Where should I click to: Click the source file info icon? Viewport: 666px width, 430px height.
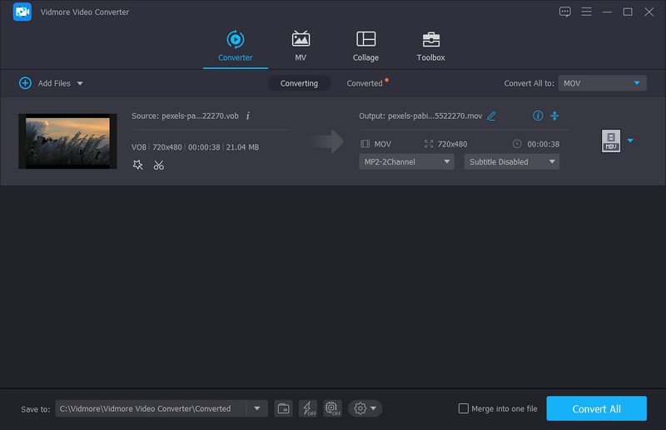(x=248, y=116)
